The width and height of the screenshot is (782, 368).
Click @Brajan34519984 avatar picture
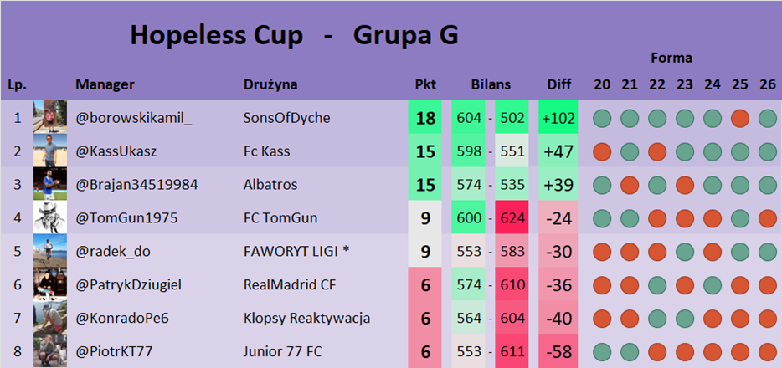click(x=49, y=185)
